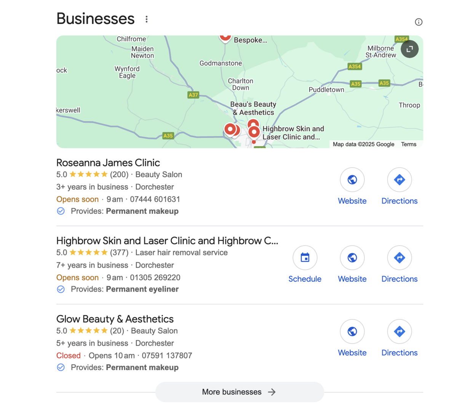Screen dimensions: 457x414
Task: Get directions to Highbrow Skin and Laser Clinic
Action: point(399,258)
